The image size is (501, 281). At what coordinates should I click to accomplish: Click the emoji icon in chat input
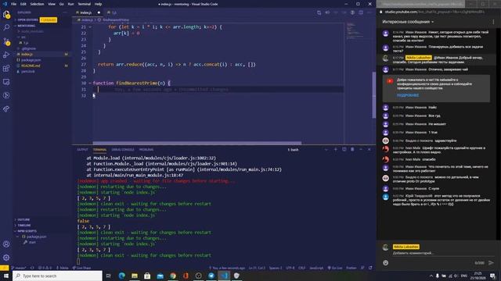(x=386, y=263)
